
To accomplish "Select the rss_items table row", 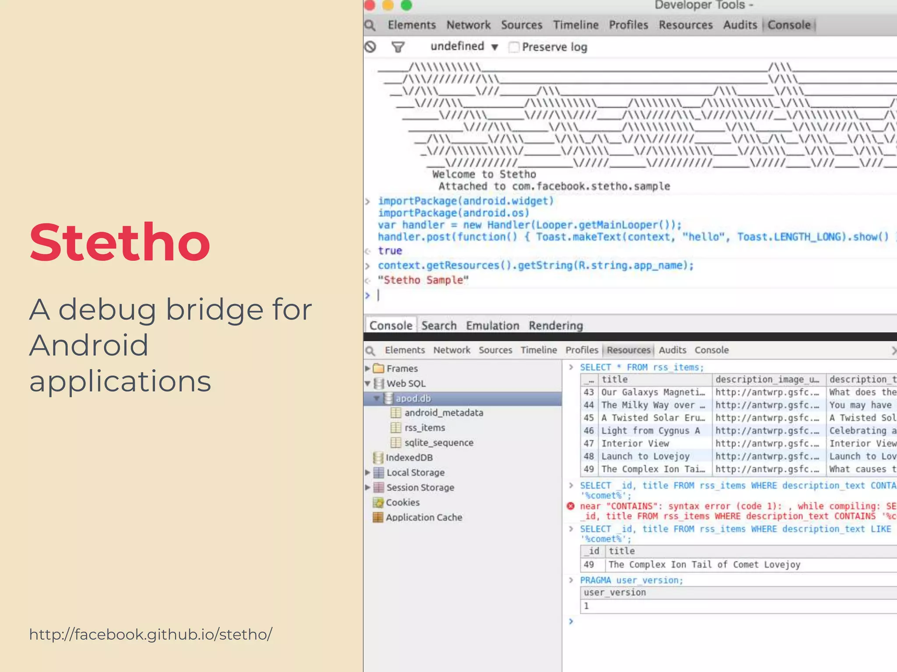I will tap(463, 428).
